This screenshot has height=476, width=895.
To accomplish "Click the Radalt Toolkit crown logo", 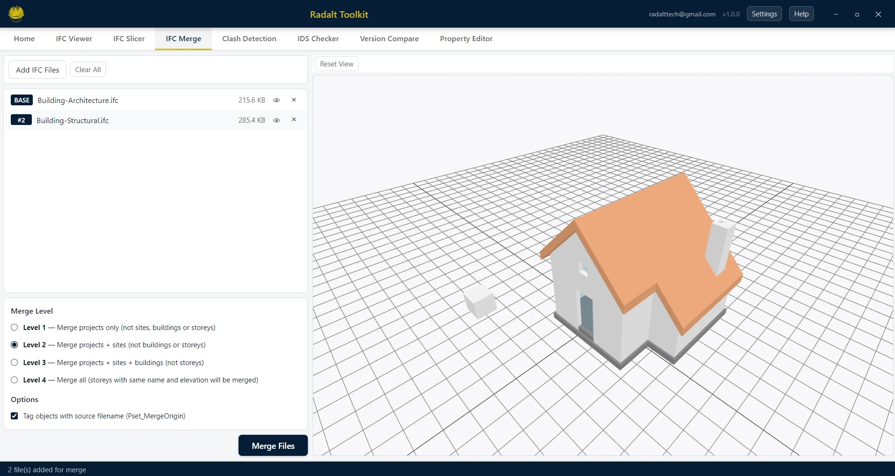I will pos(15,14).
